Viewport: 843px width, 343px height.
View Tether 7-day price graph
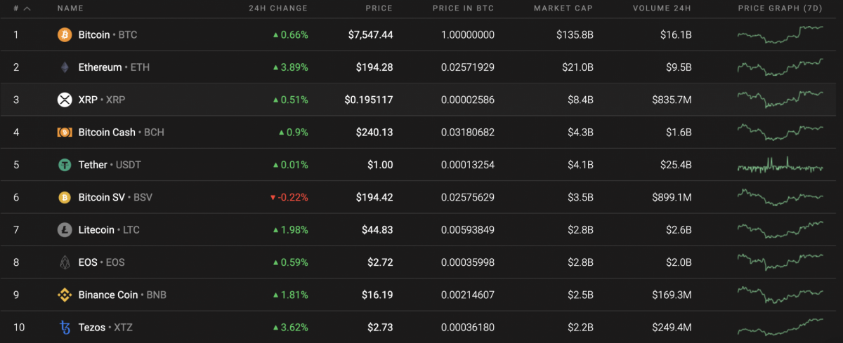(x=780, y=165)
